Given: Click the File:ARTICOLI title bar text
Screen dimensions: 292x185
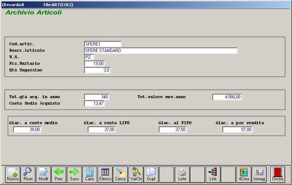Looking at the screenshot, I should (x=58, y=5).
